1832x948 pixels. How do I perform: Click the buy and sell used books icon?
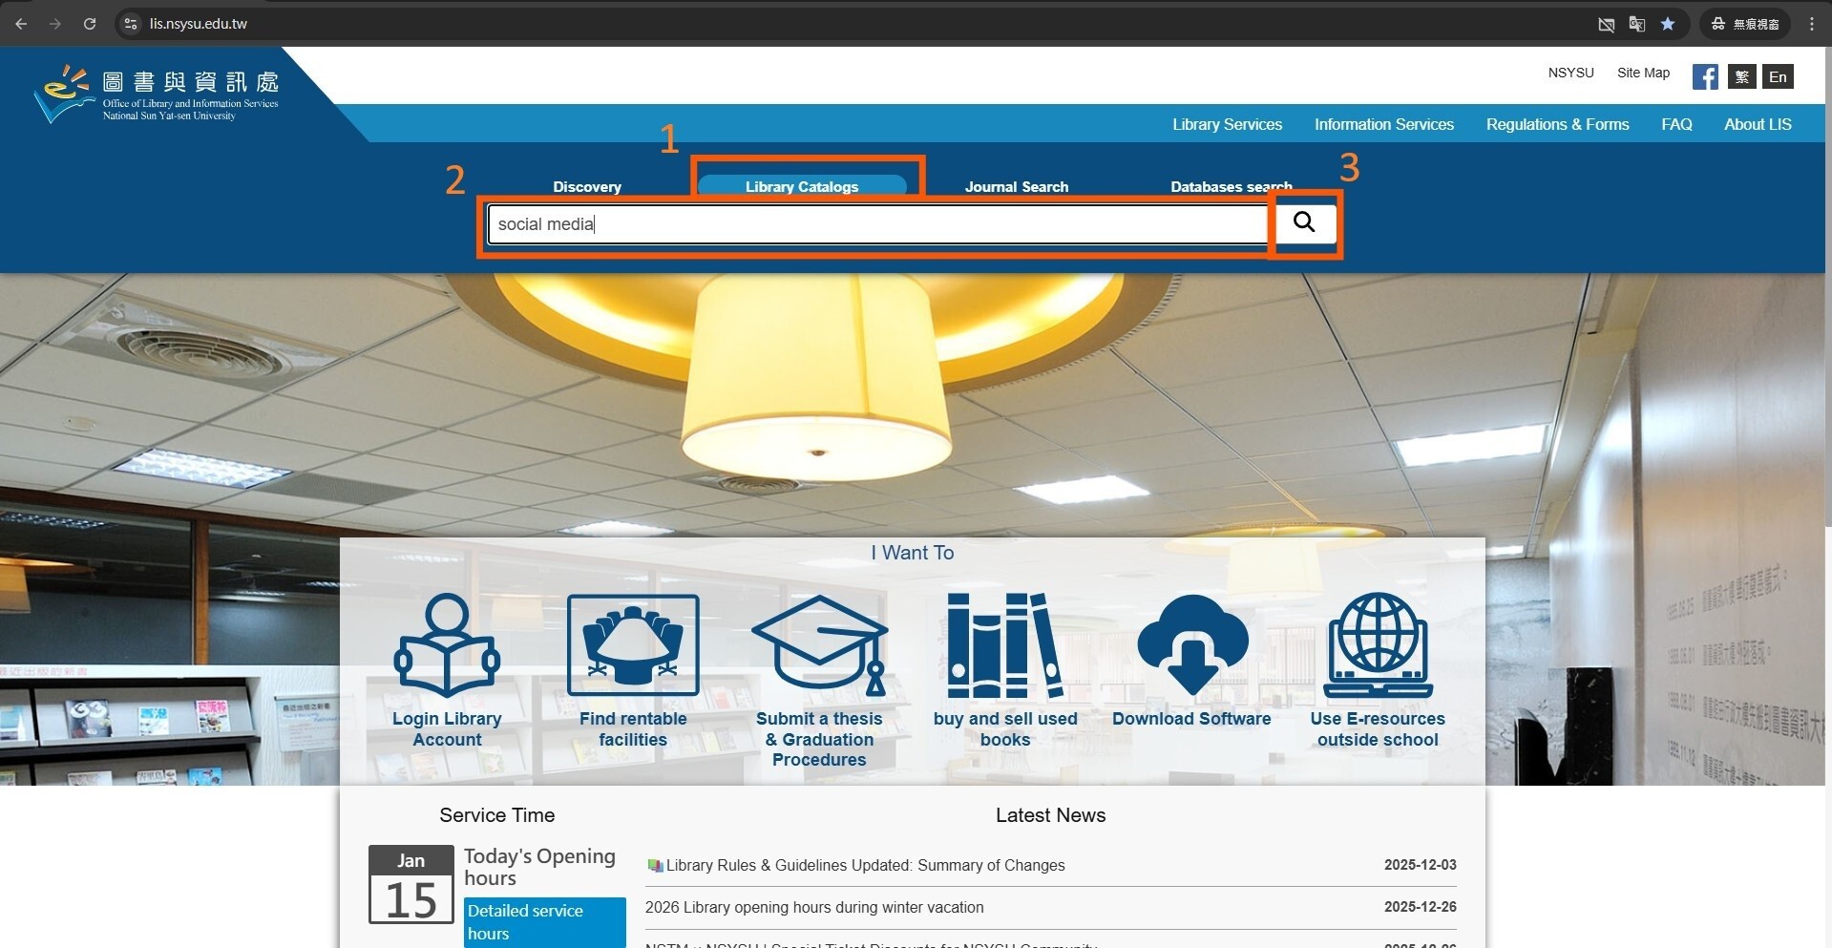(1004, 646)
